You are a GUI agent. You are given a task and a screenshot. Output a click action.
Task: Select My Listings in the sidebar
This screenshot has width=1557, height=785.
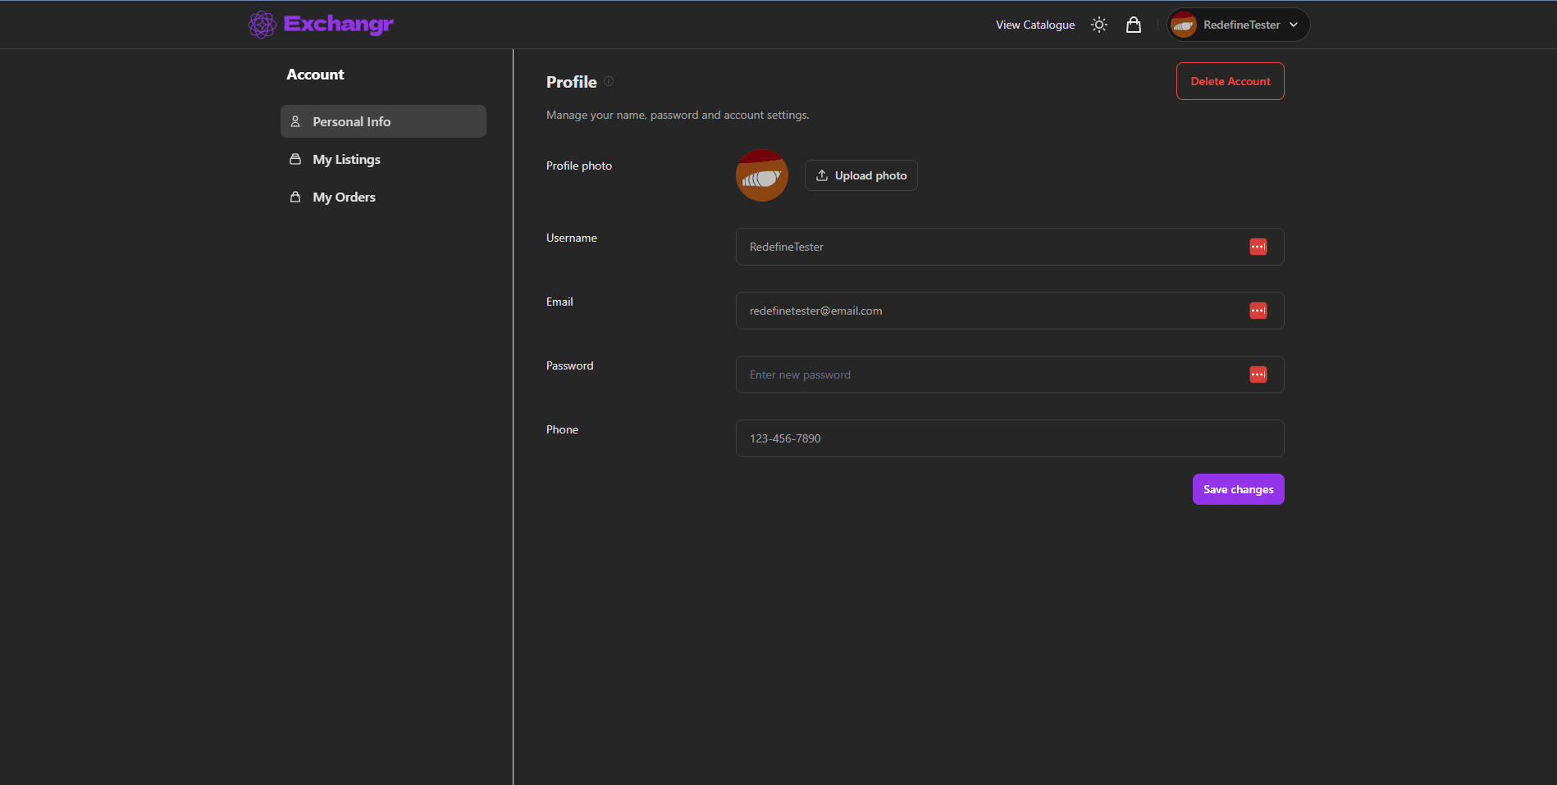tap(346, 159)
